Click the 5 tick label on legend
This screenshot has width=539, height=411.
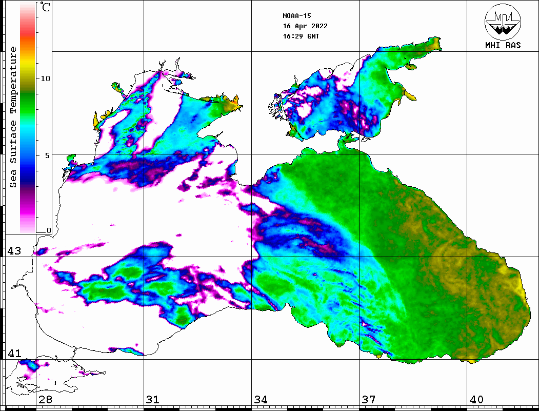(49, 155)
